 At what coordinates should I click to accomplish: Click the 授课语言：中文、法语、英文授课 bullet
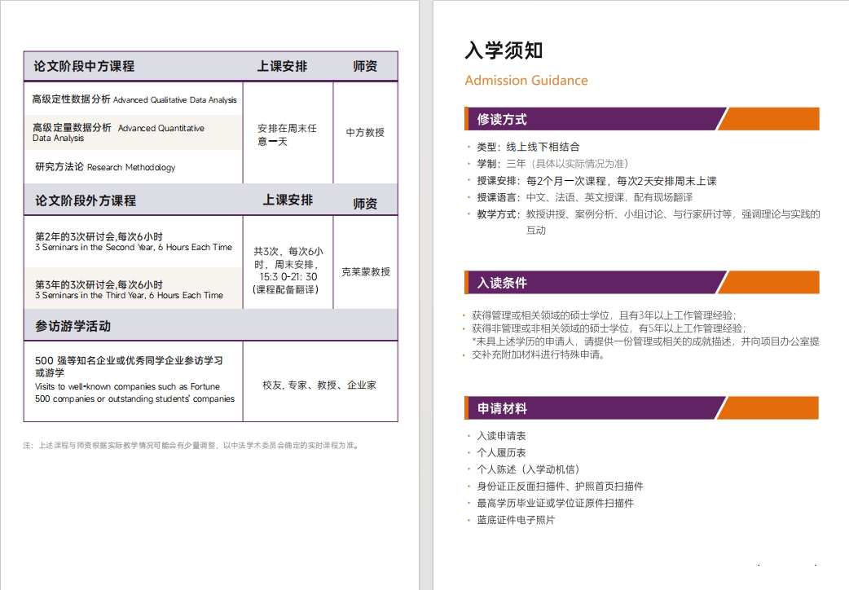coord(585,198)
